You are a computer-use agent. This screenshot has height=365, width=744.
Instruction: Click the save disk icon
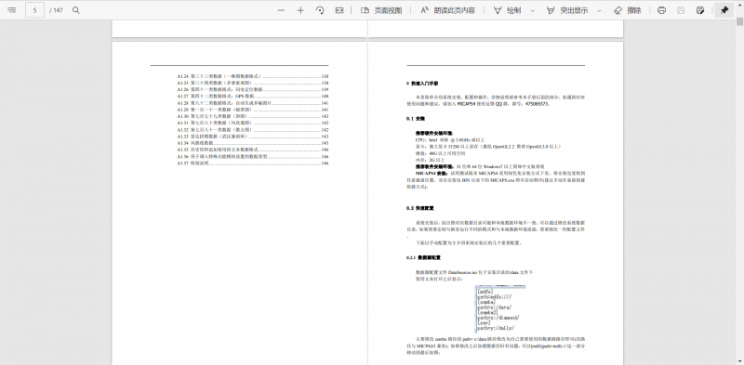click(x=681, y=10)
